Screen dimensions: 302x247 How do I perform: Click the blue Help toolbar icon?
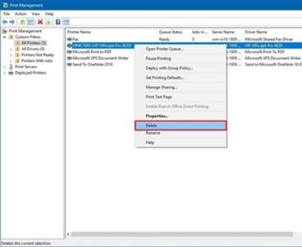(58, 22)
